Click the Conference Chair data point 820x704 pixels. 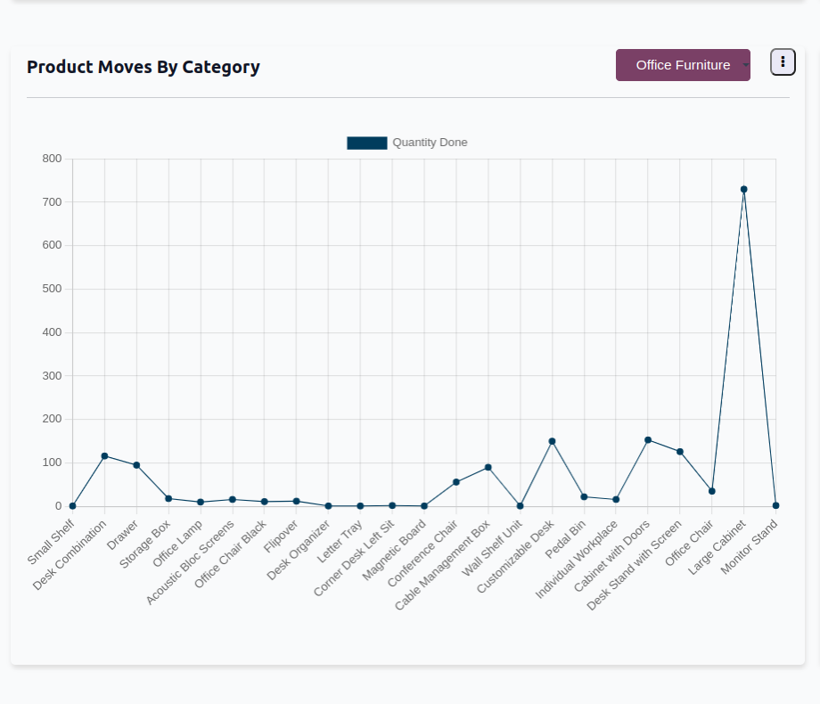456,482
